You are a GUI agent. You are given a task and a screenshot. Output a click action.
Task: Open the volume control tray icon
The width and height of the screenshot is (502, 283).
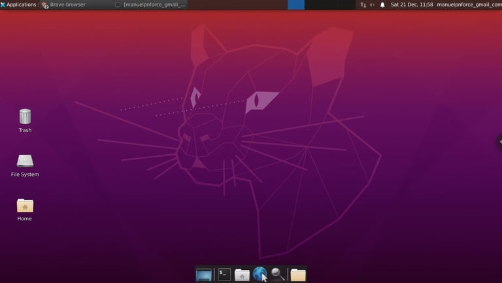pyautogui.click(x=373, y=5)
